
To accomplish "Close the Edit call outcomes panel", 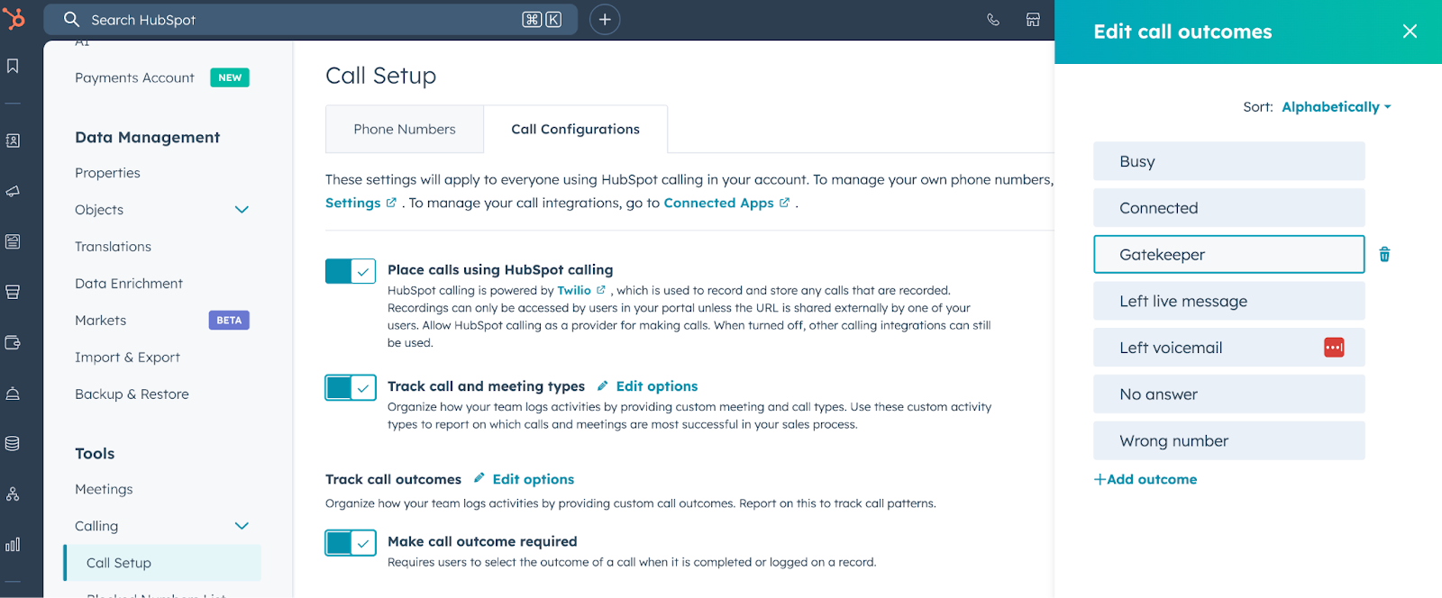I will (1410, 32).
